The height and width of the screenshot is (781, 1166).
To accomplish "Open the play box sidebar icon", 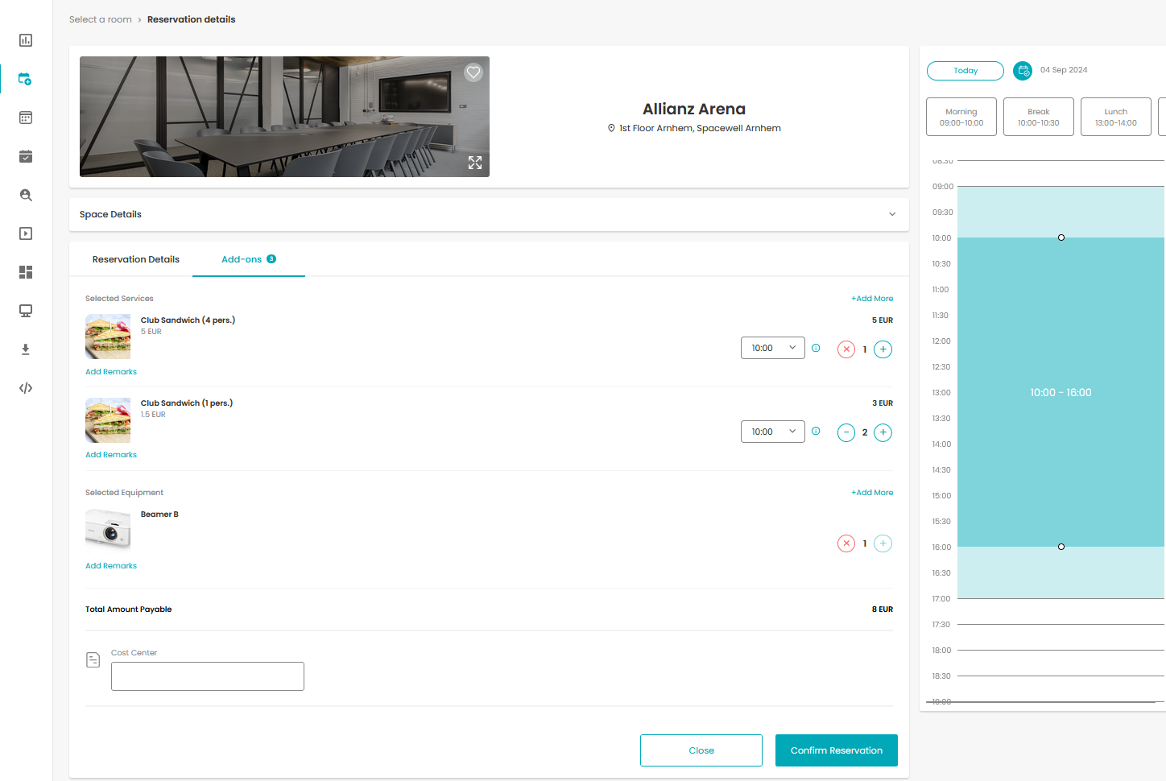I will coord(26,233).
